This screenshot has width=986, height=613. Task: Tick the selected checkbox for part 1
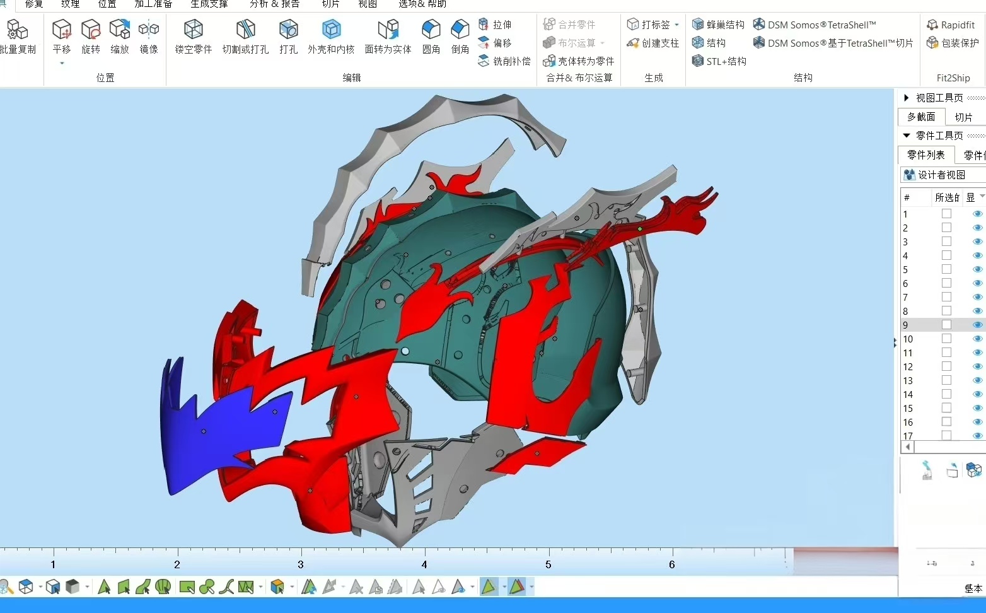(x=946, y=214)
